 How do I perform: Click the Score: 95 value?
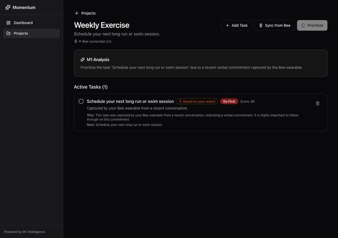(x=247, y=102)
